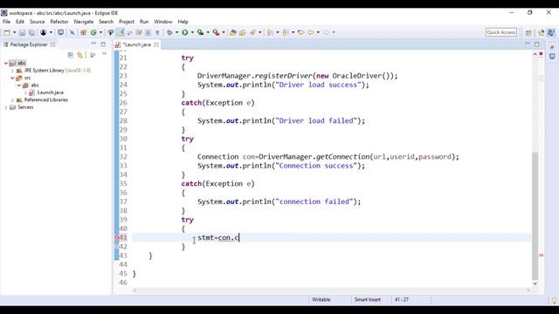Click the red error overview marker
The image size is (559, 314).
542,256
